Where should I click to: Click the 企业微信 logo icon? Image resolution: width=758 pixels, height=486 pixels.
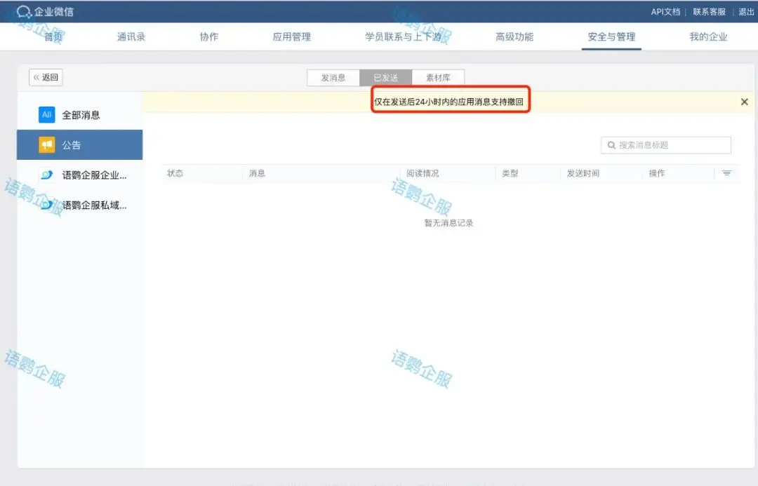(25, 12)
